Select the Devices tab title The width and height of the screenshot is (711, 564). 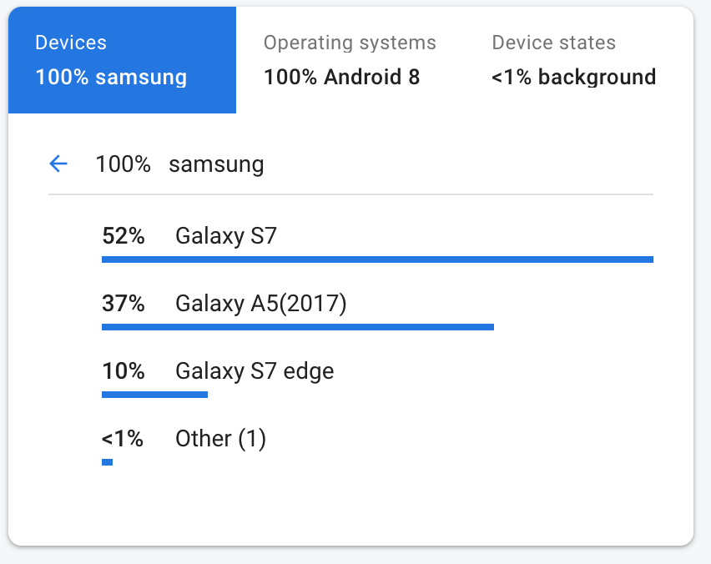[71, 43]
